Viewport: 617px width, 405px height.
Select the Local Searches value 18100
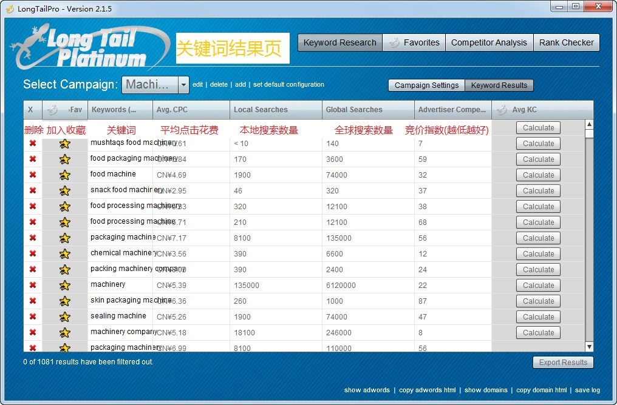pos(244,333)
